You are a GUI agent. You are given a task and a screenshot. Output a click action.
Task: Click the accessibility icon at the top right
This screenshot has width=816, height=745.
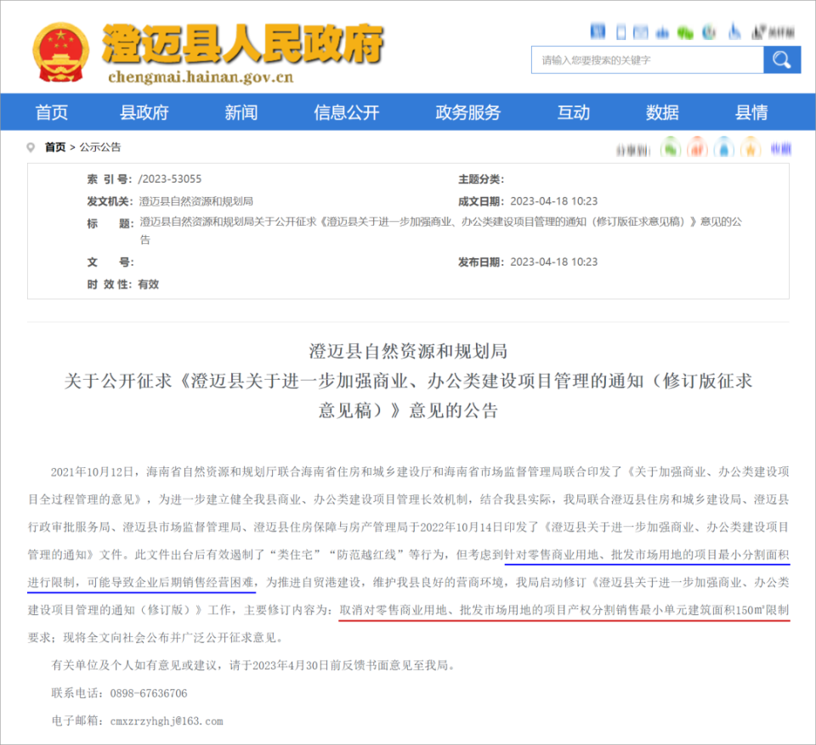point(734,31)
